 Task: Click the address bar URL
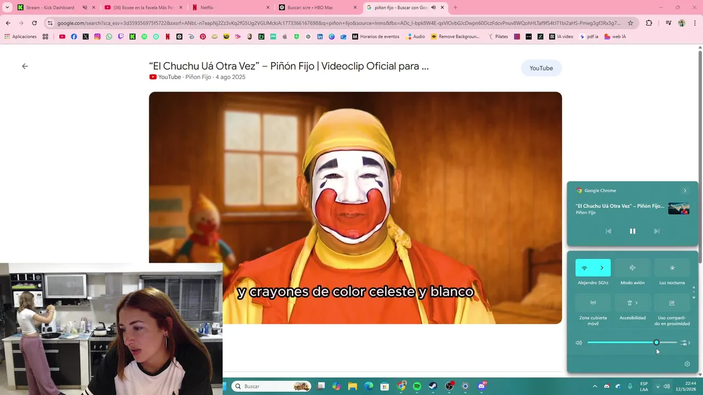tap(339, 23)
